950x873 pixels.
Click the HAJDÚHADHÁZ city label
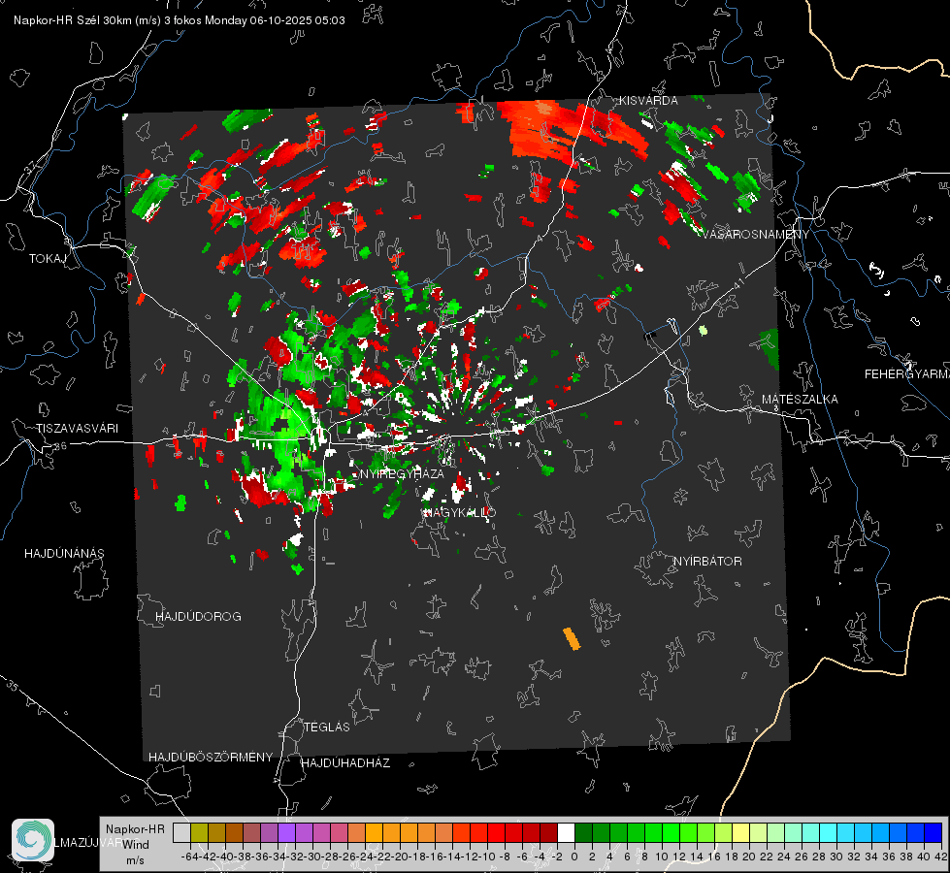[345, 763]
